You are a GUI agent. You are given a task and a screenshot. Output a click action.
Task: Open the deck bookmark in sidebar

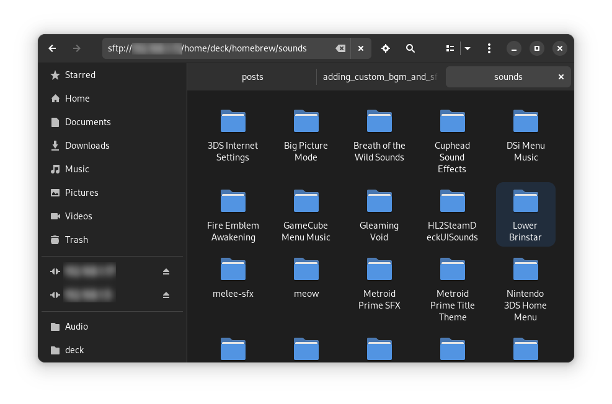click(112, 350)
